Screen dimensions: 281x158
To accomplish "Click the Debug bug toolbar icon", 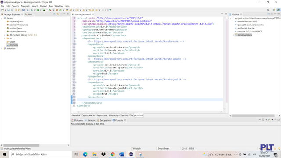I will click(32, 10).
